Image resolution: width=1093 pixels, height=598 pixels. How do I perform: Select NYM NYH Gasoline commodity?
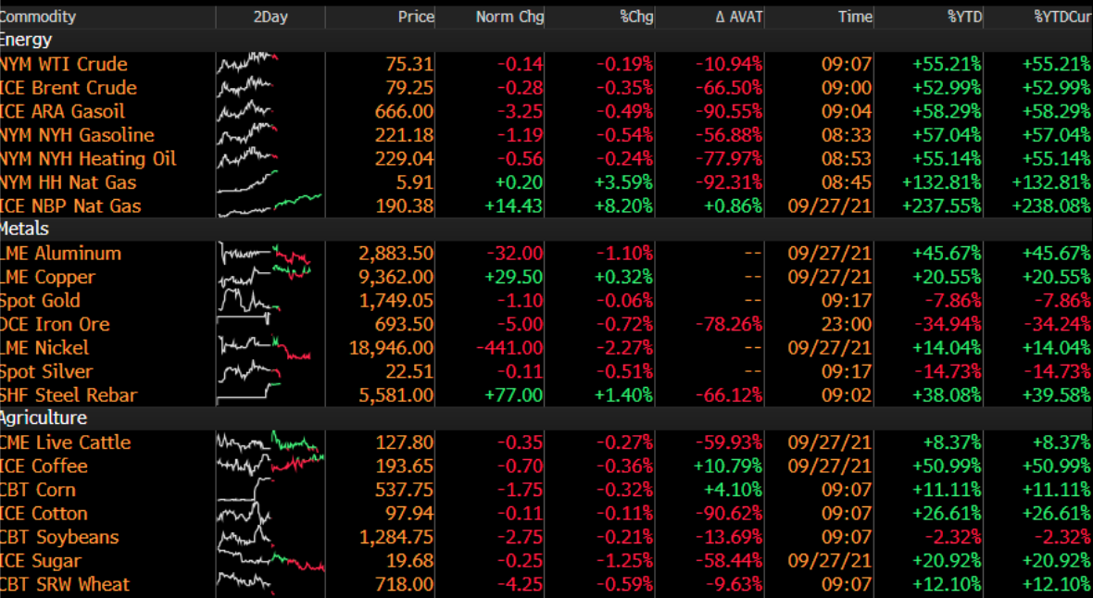tap(77, 135)
